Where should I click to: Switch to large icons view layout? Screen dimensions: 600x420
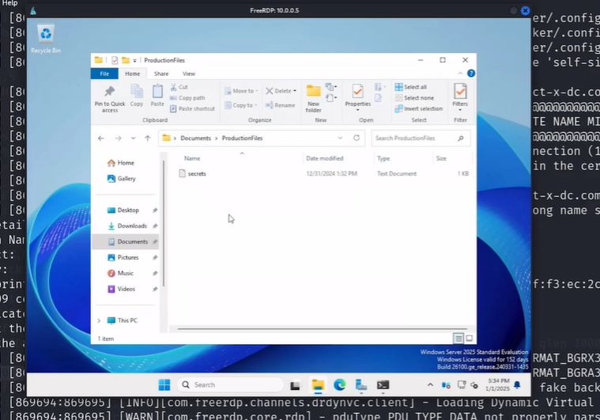pyautogui.click(x=469, y=339)
